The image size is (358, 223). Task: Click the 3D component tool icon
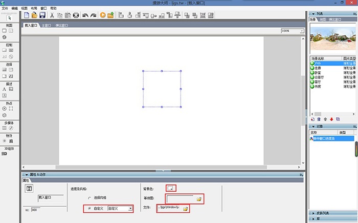4,154
